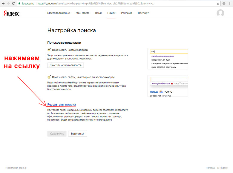Open the Chrome three-dot menu
The height and width of the screenshot is (173, 233).
(x=230, y=3)
